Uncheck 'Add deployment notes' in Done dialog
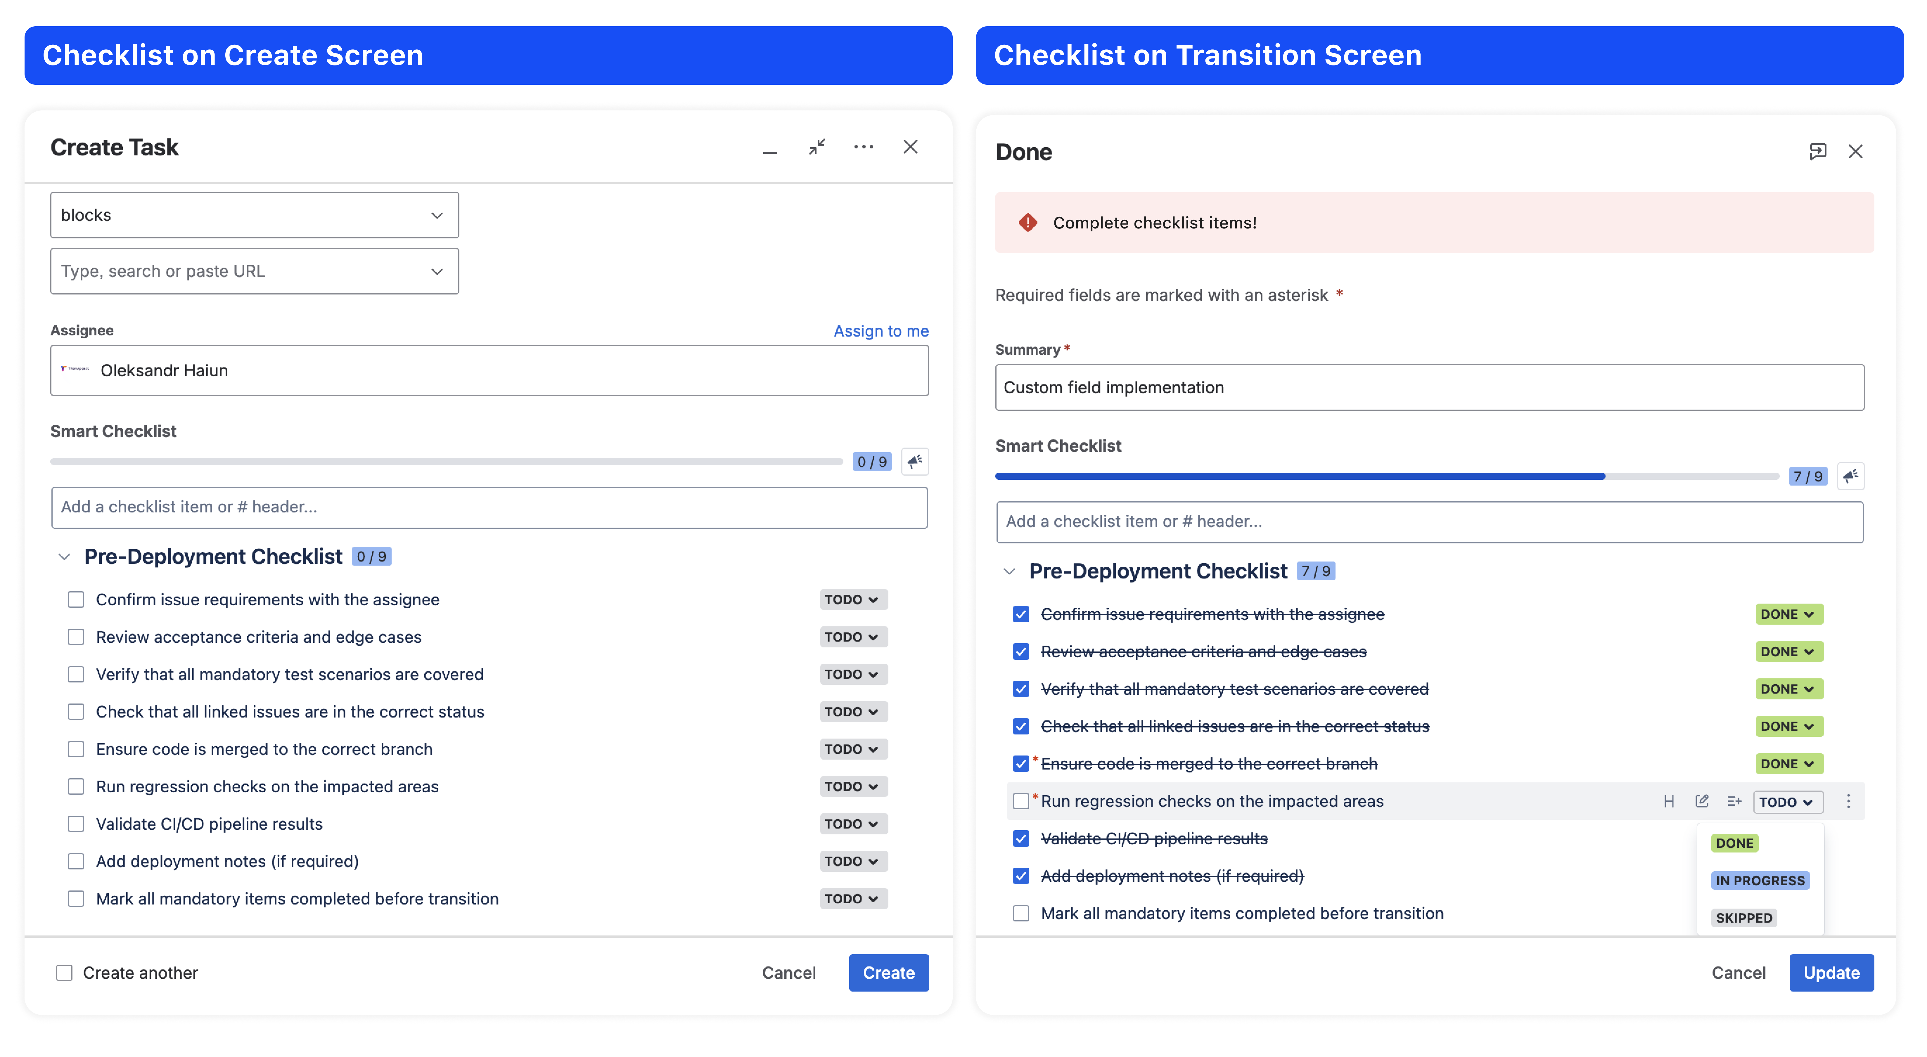Screen dimensions: 1927x1057 (x=1021, y=876)
